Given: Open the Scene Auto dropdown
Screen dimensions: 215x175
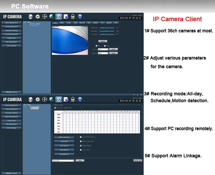Looking at the screenshot, I should point(103,49).
